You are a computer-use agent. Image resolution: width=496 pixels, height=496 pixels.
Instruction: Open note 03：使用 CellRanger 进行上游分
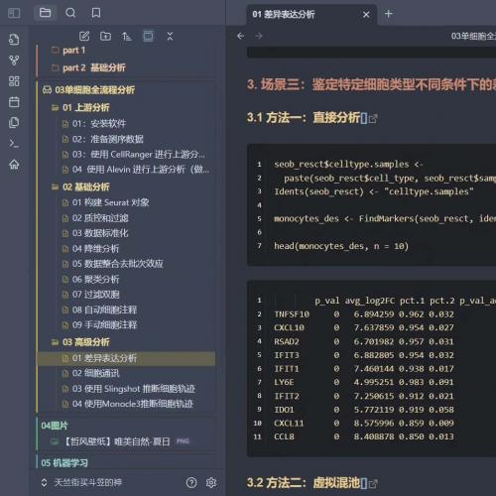coord(139,154)
